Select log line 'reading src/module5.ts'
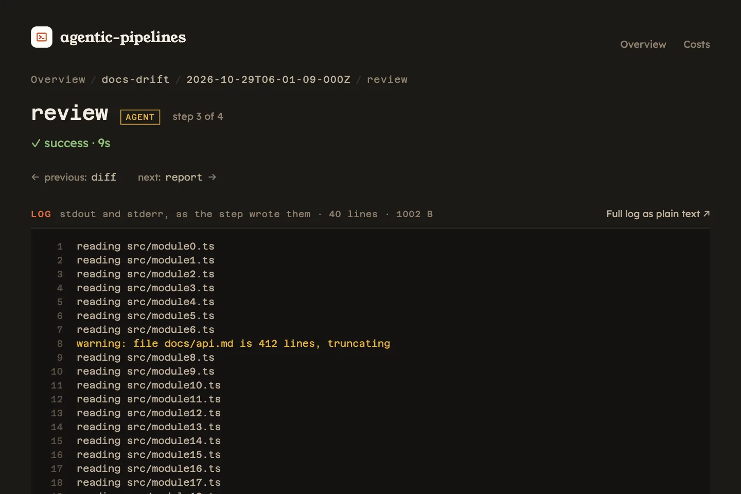 pos(146,316)
